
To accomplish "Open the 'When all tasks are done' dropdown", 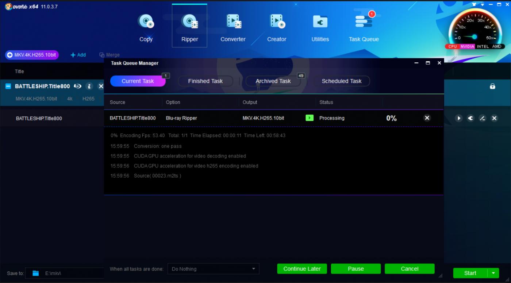I will (213, 269).
